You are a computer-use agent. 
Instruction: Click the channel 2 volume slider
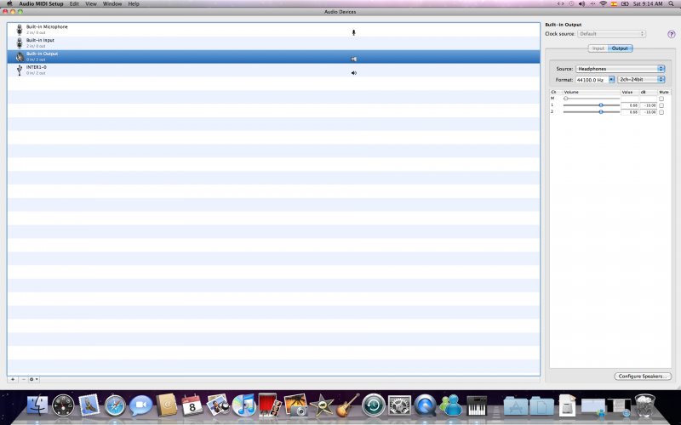click(591, 112)
